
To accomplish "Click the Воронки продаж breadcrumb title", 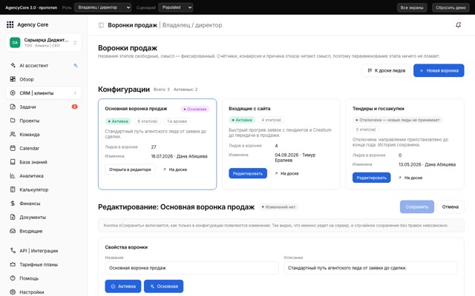I will click(132, 25).
